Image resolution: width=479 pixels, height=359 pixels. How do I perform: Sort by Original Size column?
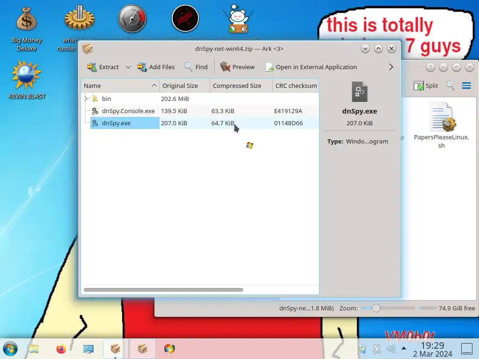[x=184, y=86]
